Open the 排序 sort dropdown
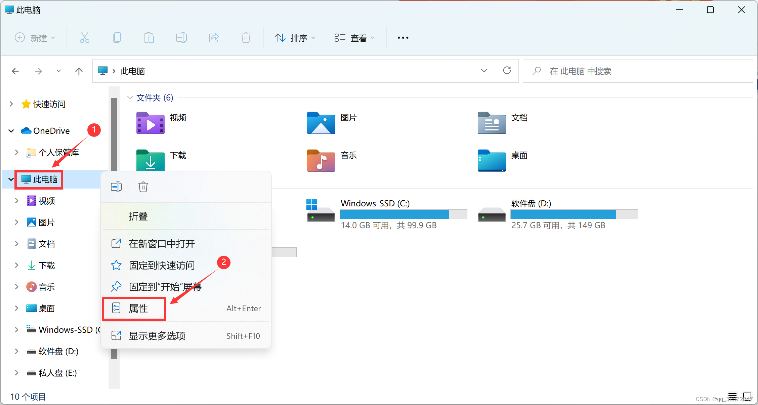The height and width of the screenshot is (405, 758). 295,38
